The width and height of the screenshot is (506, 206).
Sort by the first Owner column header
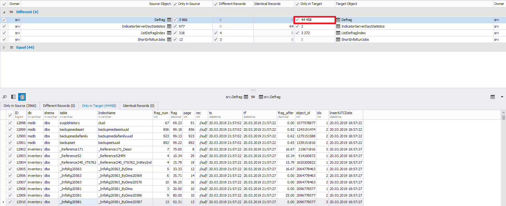point(14,4)
